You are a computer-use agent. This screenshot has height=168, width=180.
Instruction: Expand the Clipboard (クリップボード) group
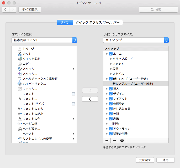111,59
